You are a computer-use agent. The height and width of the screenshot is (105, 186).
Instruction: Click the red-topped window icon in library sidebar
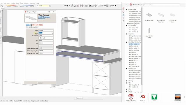(x=124, y=8)
